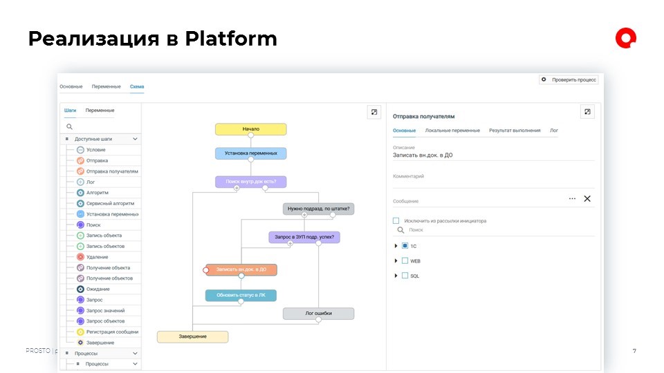Expand the Отправка получателям properties panel

point(587,112)
